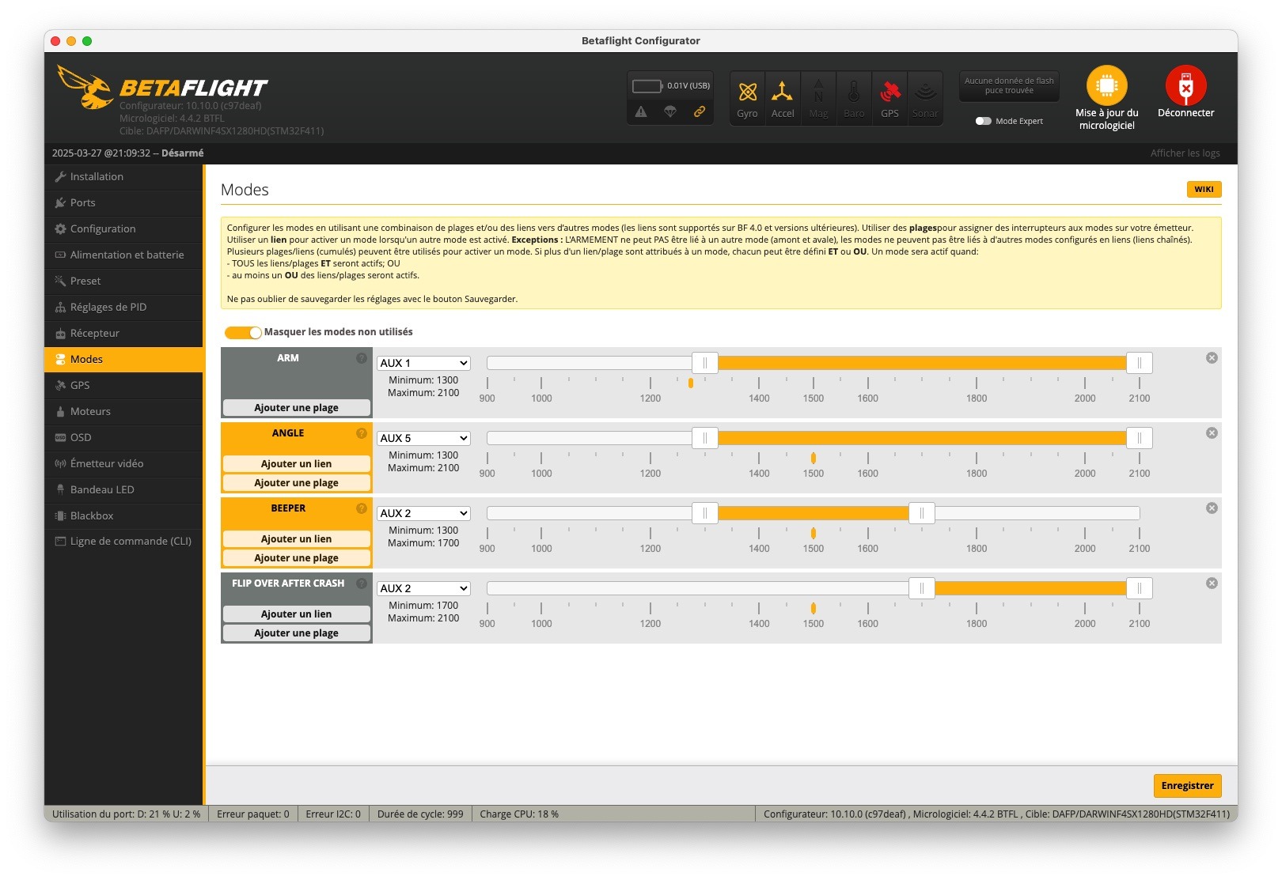
Task: Click the link status icon
Action: point(700,111)
